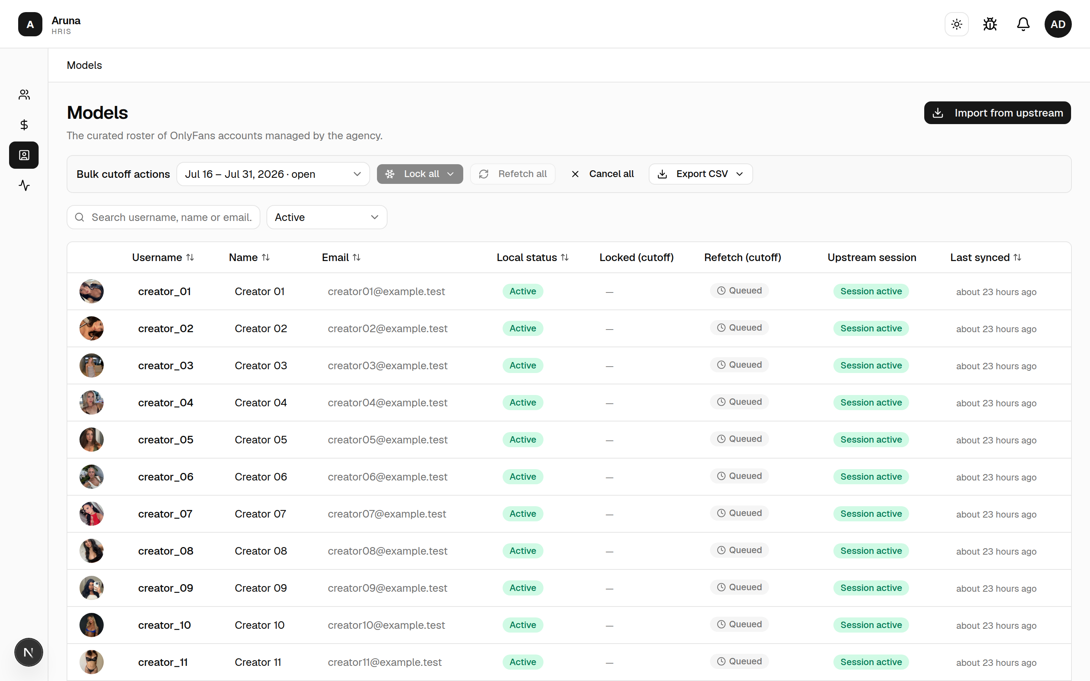Click the download icon on Import from upstream
Image resolution: width=1090 pixels, height=681 pixels.
(x=938, y=113)
